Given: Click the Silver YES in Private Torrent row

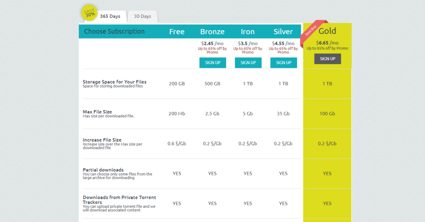Looking at the screenshot, I should coord(283,204).
